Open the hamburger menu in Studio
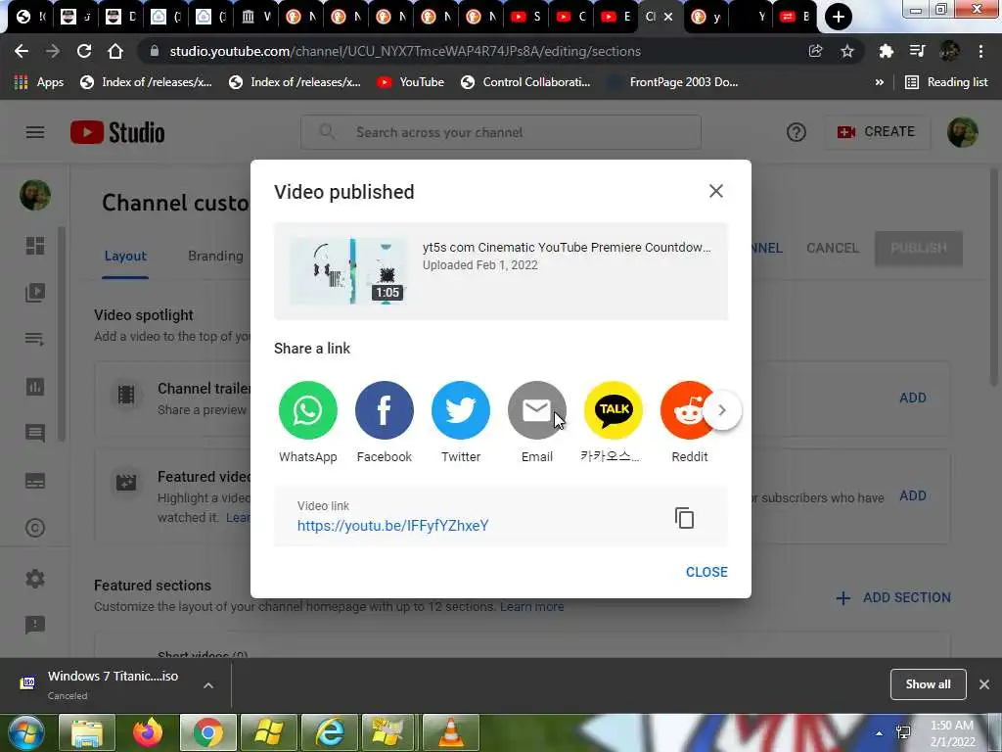The image size is (1002, 752). point(35,132)
